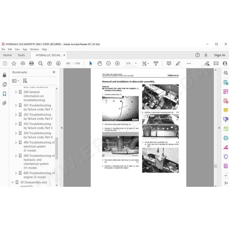Click the read mode scroll icon

click(x=156, y=63)
